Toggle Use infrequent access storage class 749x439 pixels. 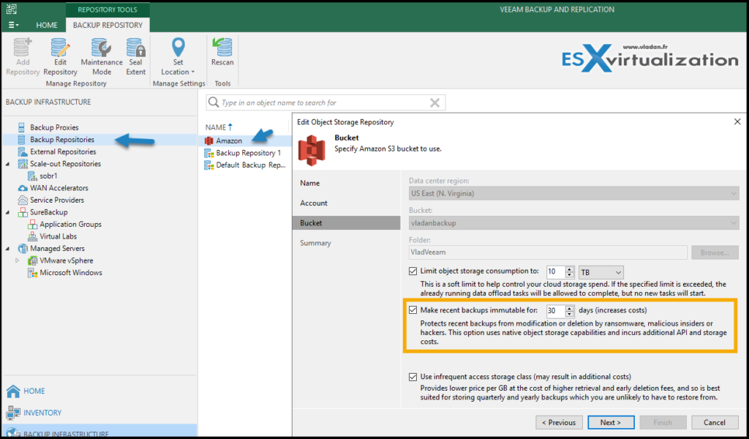point(413,377)
